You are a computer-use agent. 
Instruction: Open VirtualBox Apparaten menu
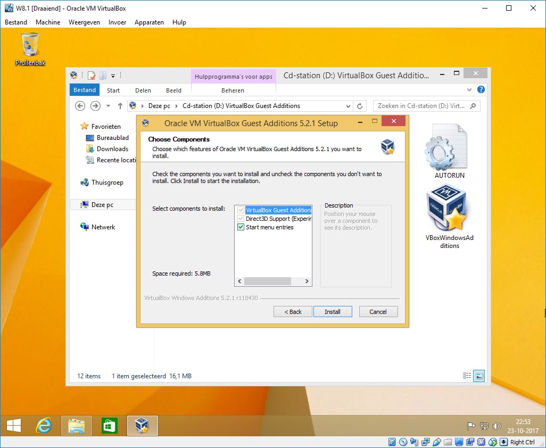(x=149, y=22)
